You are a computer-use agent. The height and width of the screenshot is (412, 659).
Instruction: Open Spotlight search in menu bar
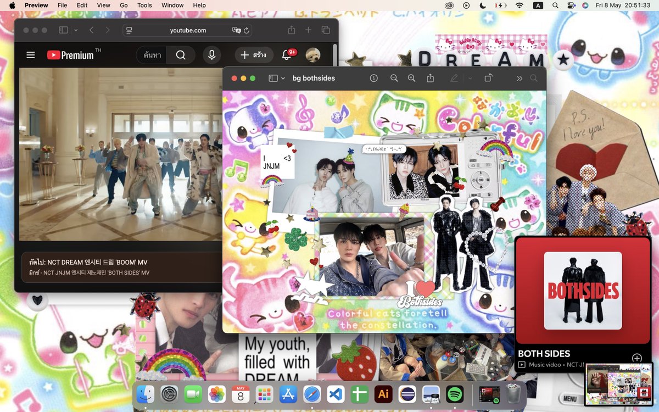pos(555,5)
